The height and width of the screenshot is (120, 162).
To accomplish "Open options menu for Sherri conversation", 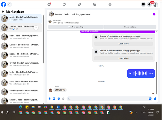I will 36,28.
